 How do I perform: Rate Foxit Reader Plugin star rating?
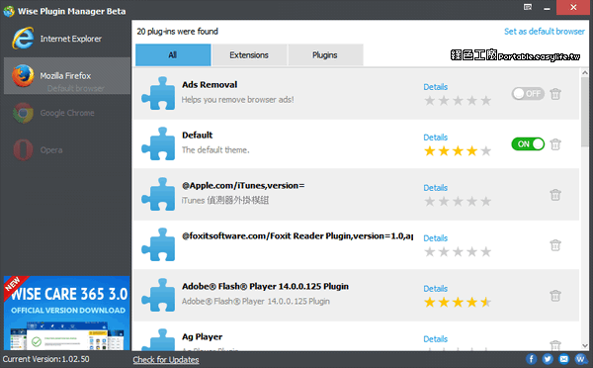458,252
